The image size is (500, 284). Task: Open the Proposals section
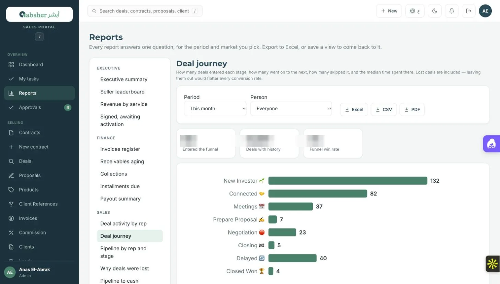39,175
